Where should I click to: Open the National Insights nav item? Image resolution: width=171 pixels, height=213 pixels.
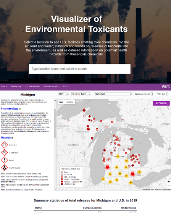coord(51,86)
